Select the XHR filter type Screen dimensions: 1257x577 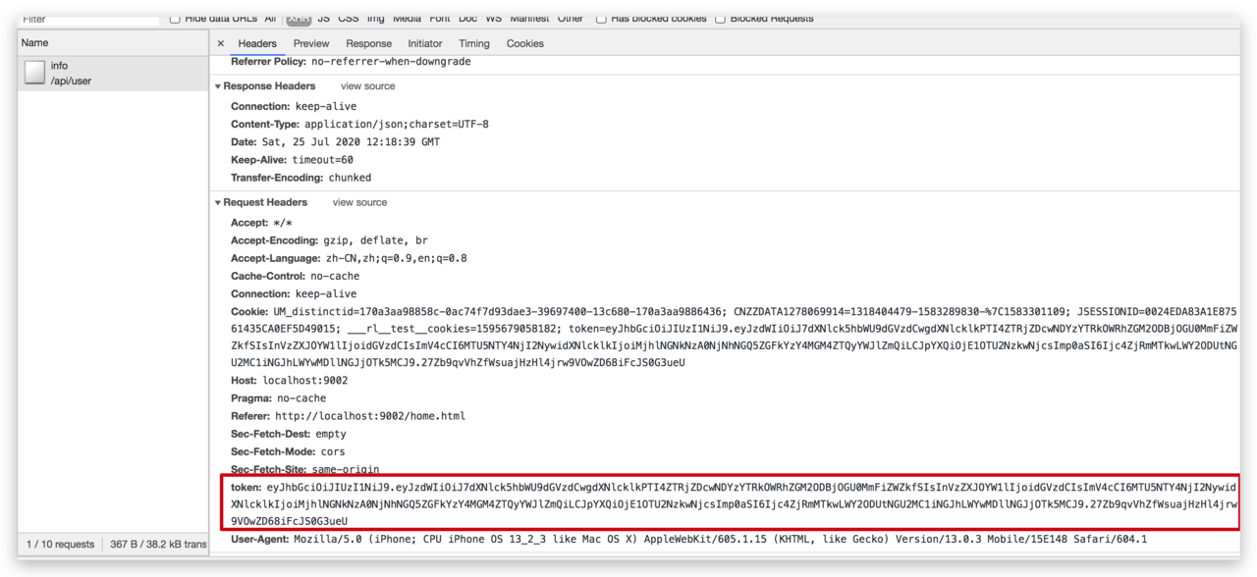pyautogui.click(x=299, y=18)
